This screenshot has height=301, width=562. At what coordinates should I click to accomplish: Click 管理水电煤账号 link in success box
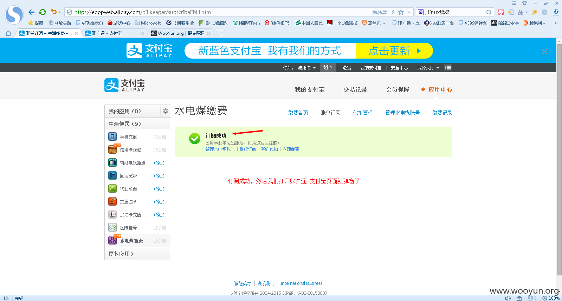click(x=220, y=149)
